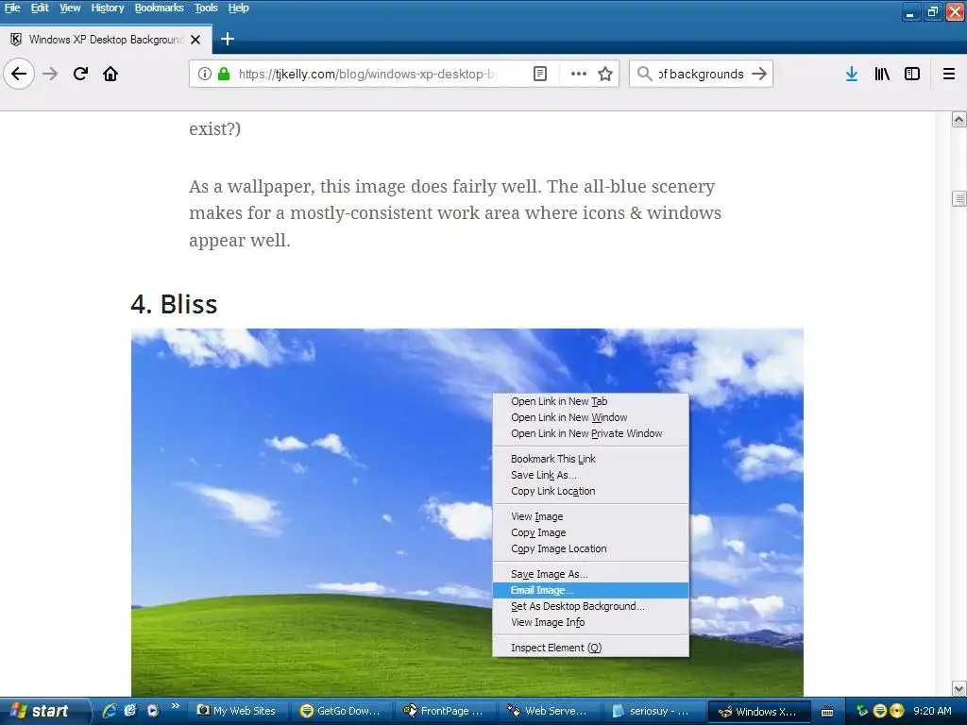Open page actions three-dot menu
The width and height of the screenshot is (967, 725).
(579, 74)
